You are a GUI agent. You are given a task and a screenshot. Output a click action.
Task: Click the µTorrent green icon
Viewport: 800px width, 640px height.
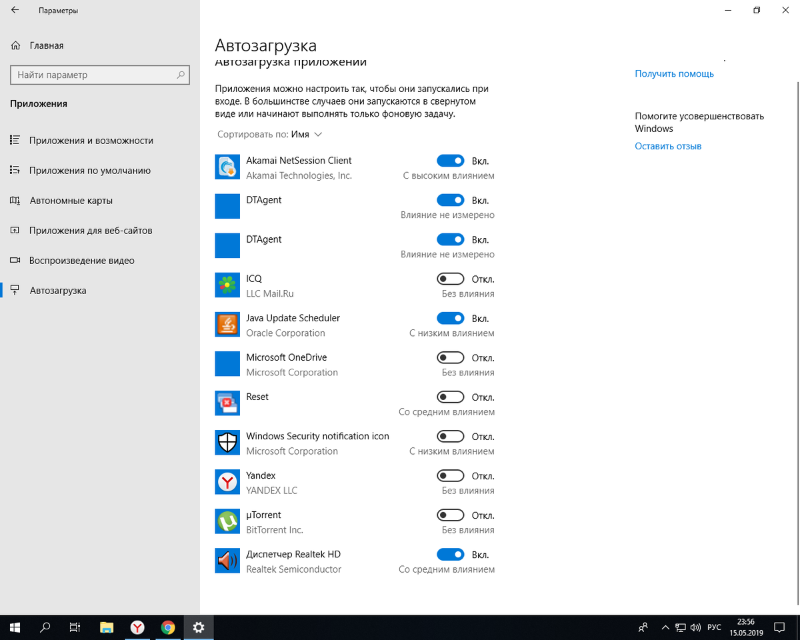coord(227,521)
